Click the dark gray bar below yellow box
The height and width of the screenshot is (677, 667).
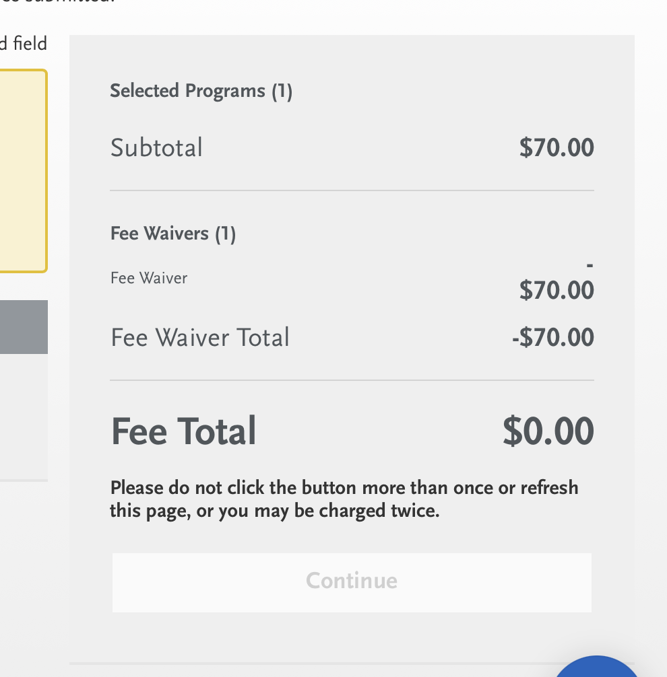(24, 327)
